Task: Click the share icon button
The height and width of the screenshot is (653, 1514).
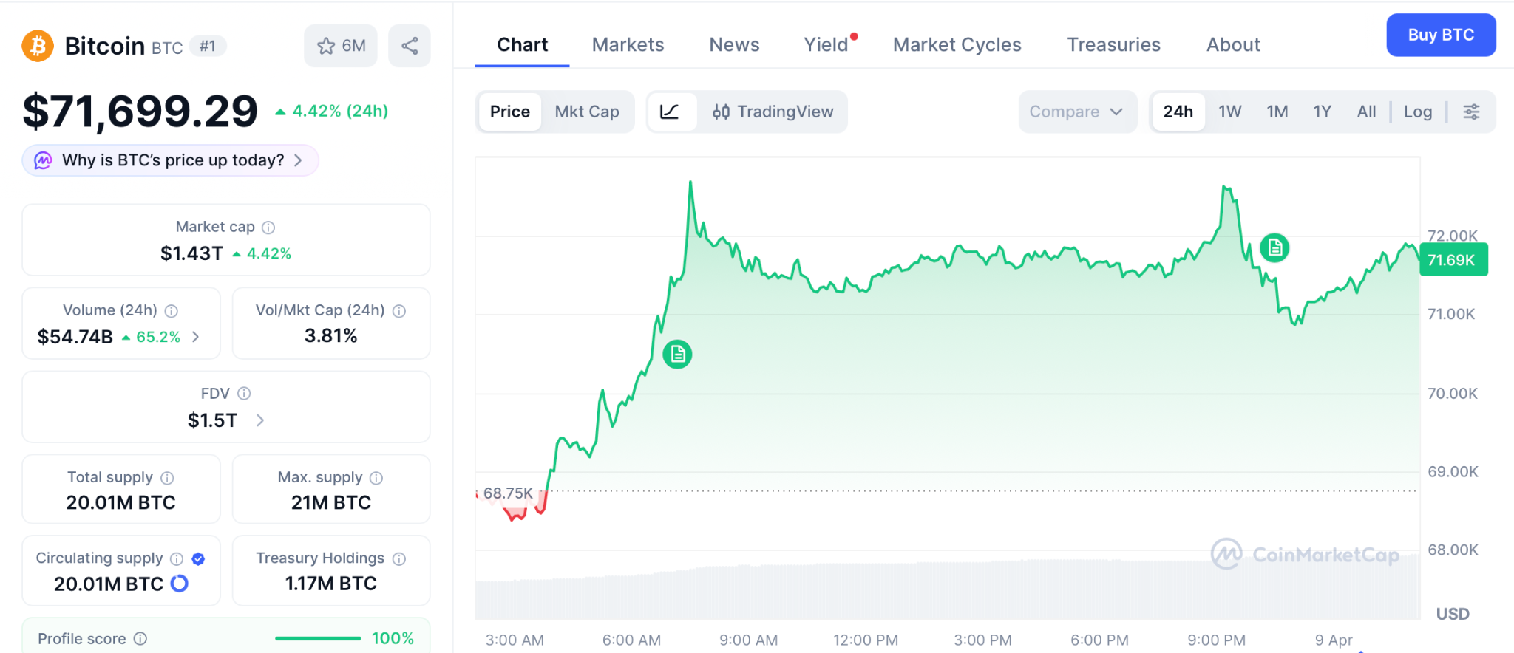Action: [x=410, y=47]
